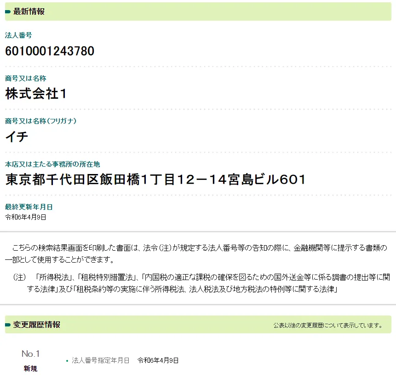Click the 商号又は名称(フリガナ) label
396x382 pixels.
[x=40, y=121]
